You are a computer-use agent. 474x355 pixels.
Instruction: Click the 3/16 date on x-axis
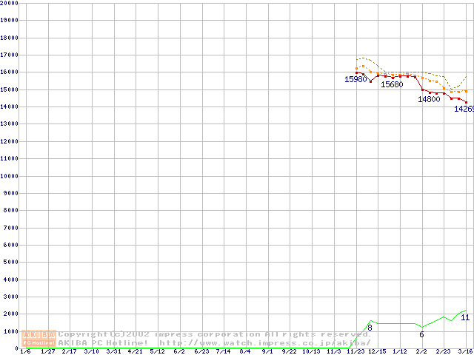[465, 351]
